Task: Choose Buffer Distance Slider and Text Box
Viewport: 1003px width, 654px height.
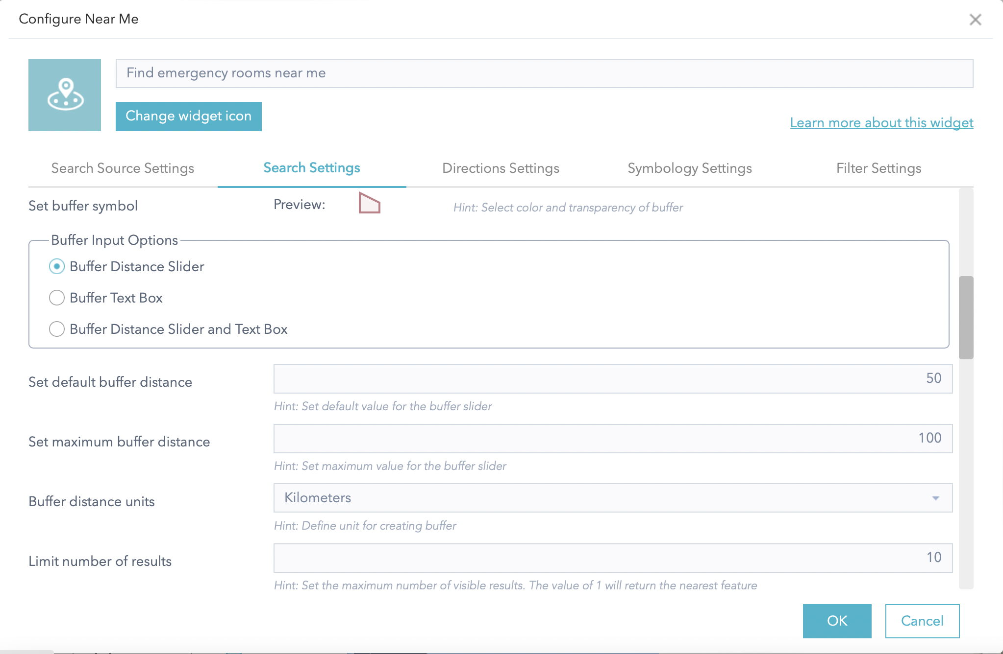Action: (x=57, y=329)
